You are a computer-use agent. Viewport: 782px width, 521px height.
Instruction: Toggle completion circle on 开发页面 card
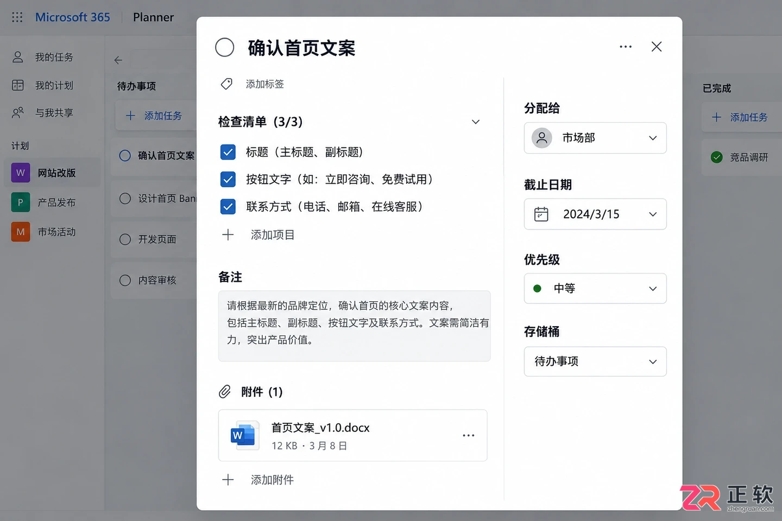[x=125, y=239]
